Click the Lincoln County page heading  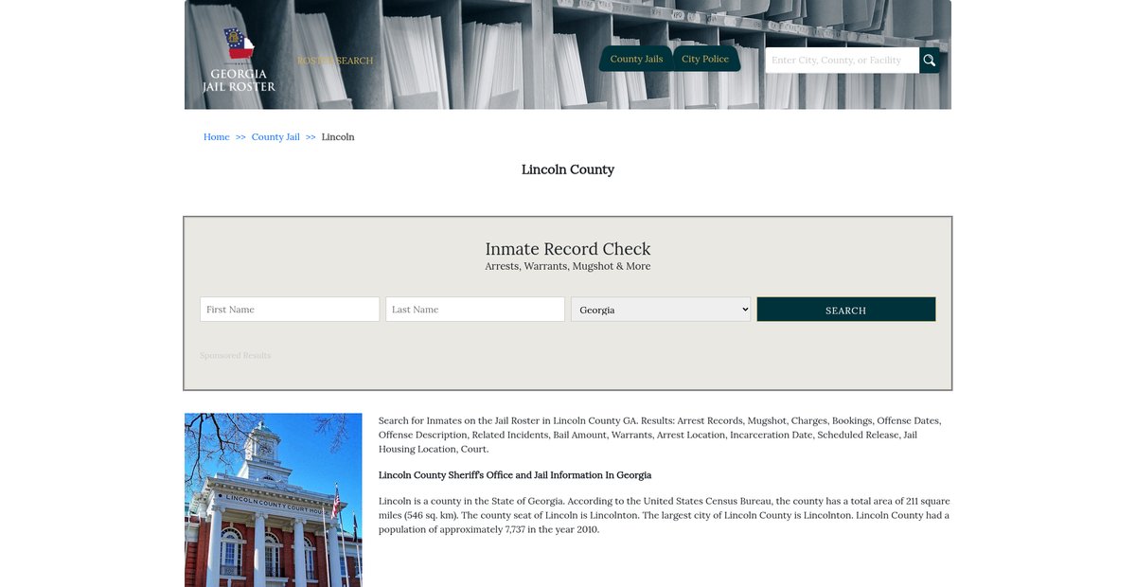click(568, 169)
